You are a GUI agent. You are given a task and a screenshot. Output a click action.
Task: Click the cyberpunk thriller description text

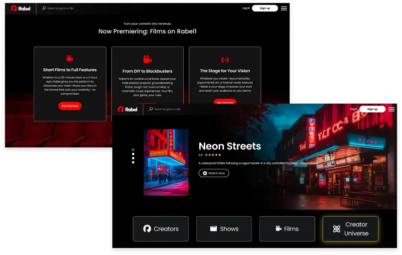tap(258, 163)
